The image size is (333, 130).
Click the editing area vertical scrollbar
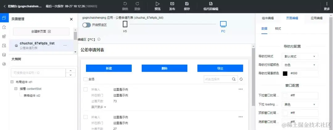point(253,77)
